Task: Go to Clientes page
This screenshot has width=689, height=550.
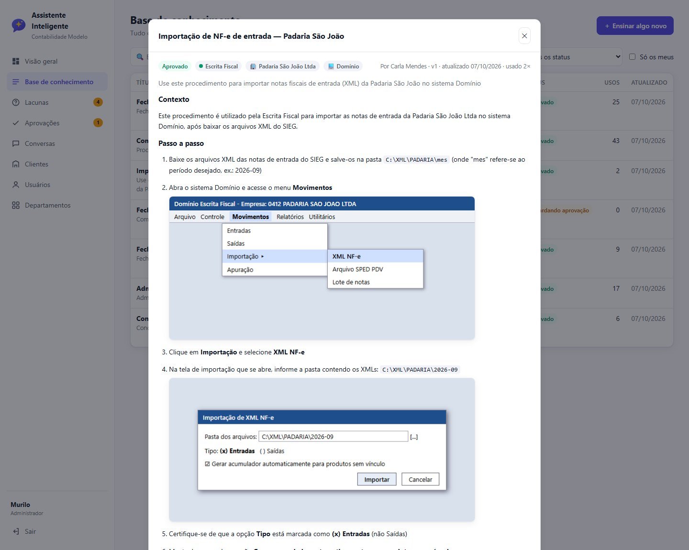Action: tap(57, 164)
